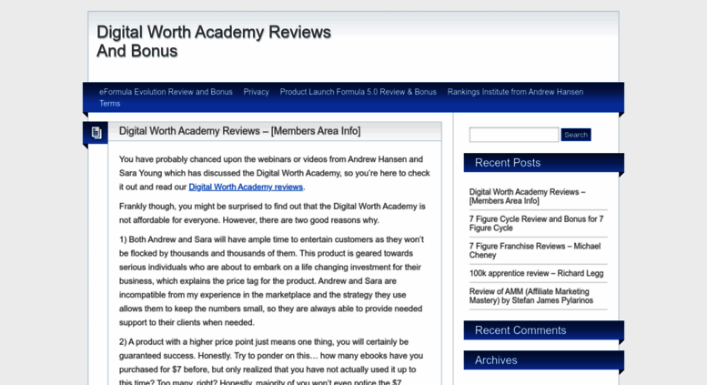Open recent post Review of AMM by Stefan James Pylarinos
The width and height of the screenshot is (707, 385).
click(531, 296)
